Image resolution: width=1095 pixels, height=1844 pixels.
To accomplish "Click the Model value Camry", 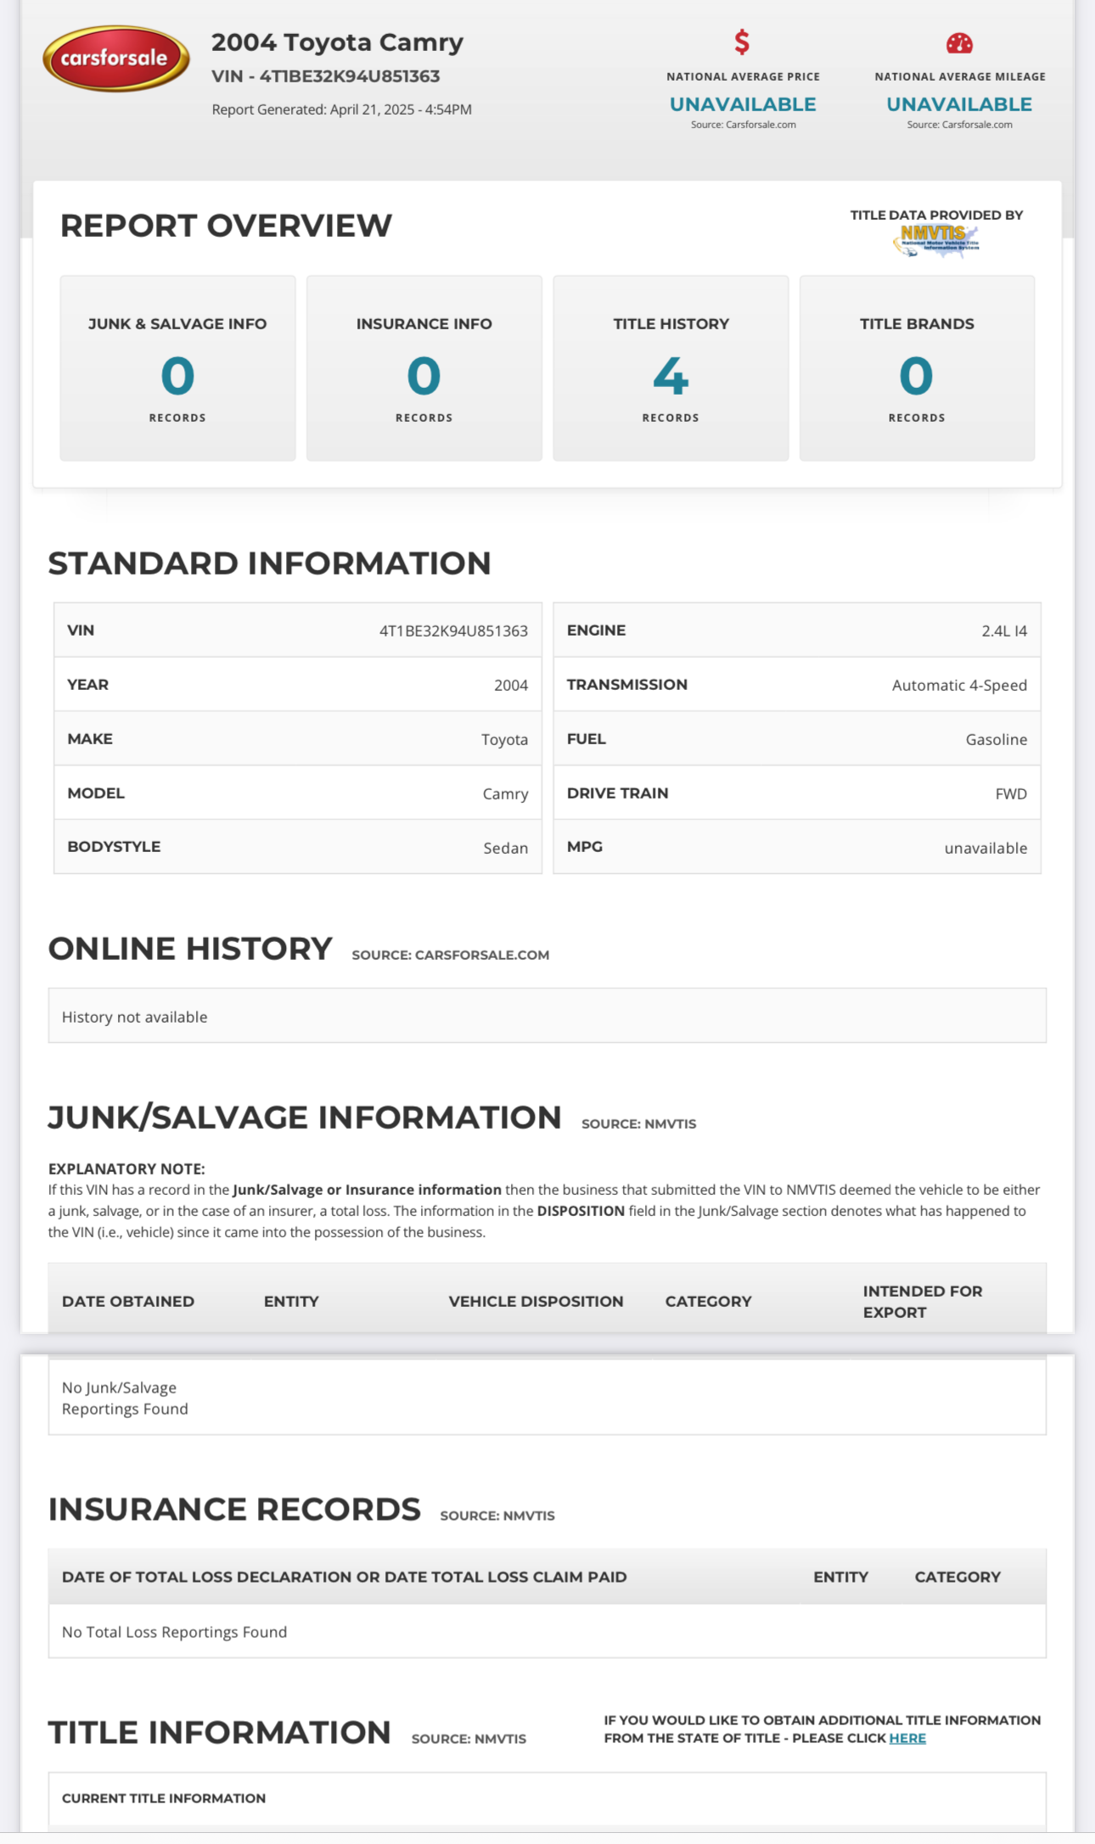I will click(505, 793).
